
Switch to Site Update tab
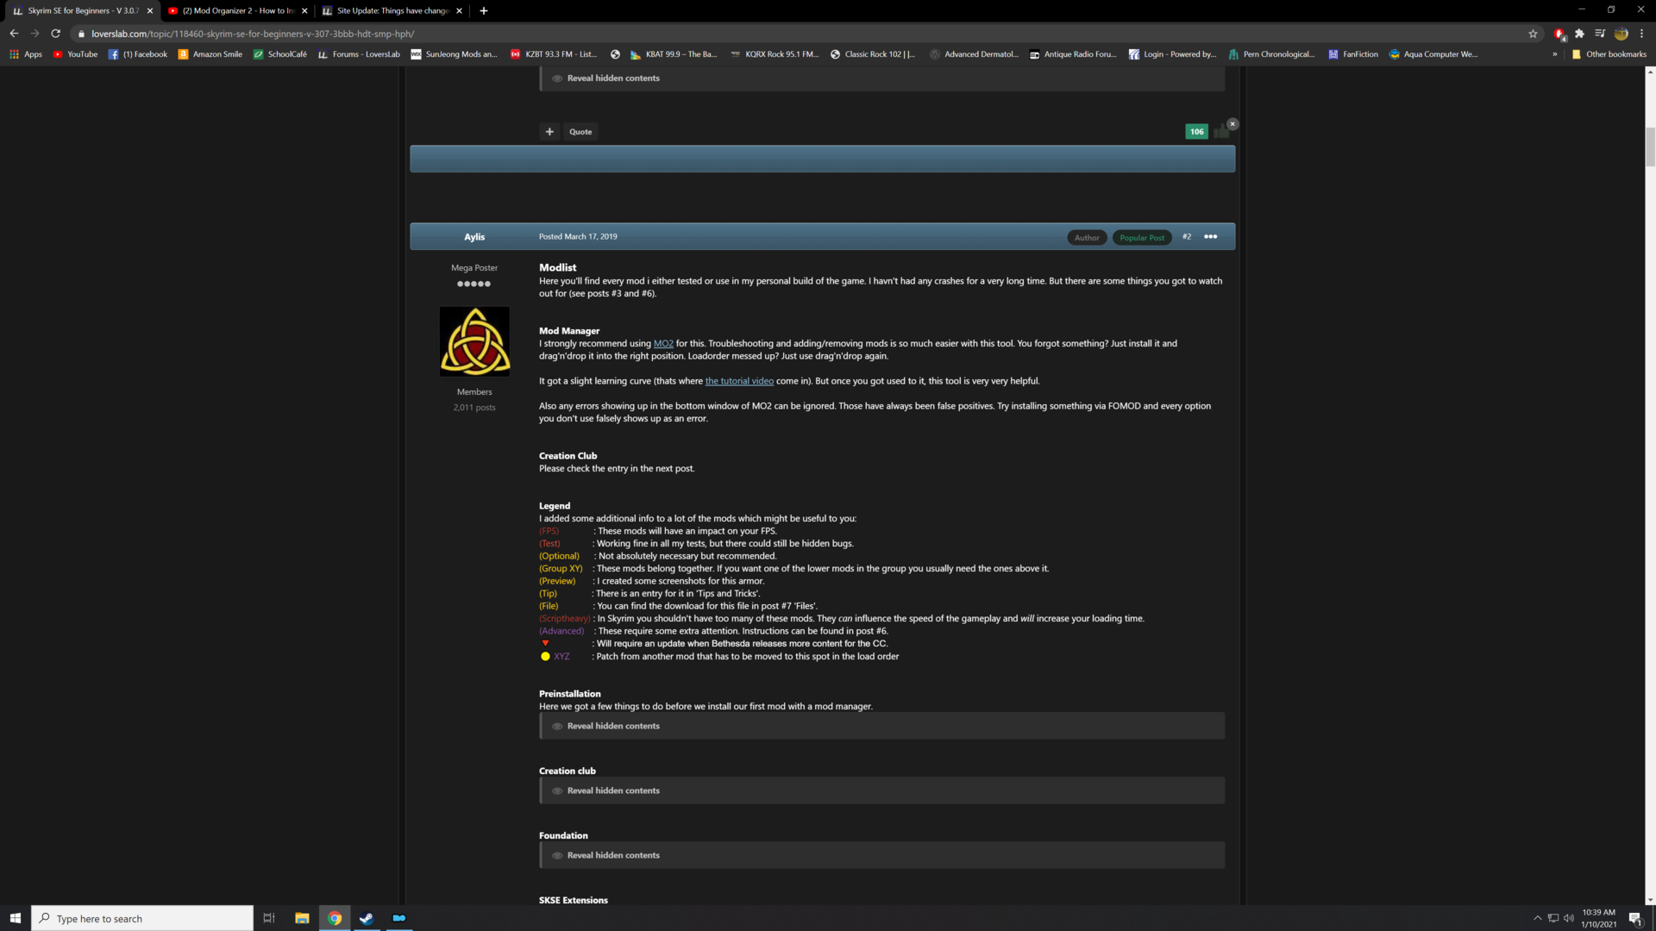(x=392, y=11)
